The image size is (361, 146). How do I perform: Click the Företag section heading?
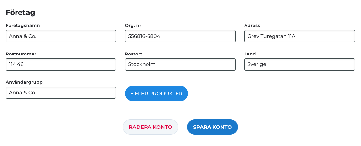click(x=20, y=13)
